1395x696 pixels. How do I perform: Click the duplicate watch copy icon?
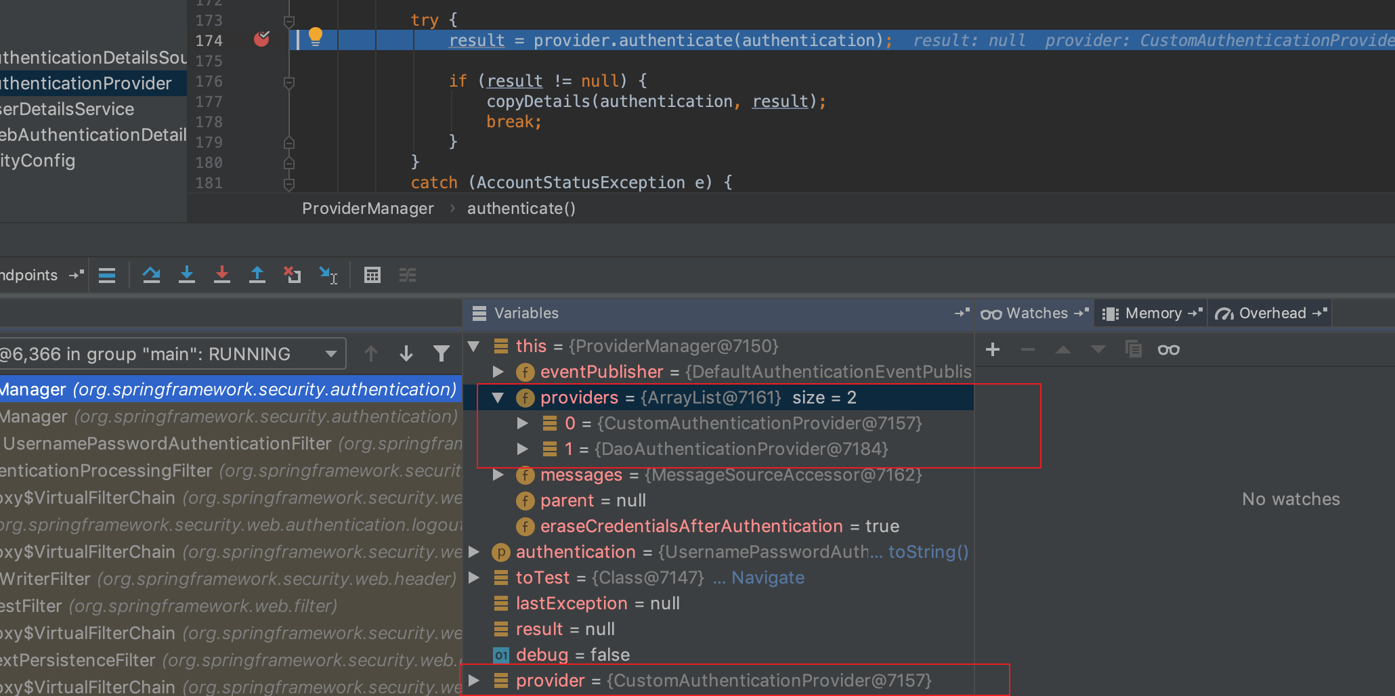click(1134, 349)
